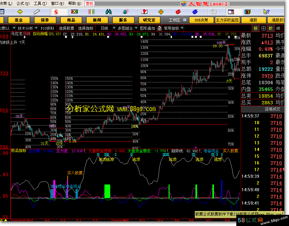The image size is (289, 226).
Task: Click the calculator icon at toolbar left
Action: (2, 12)
